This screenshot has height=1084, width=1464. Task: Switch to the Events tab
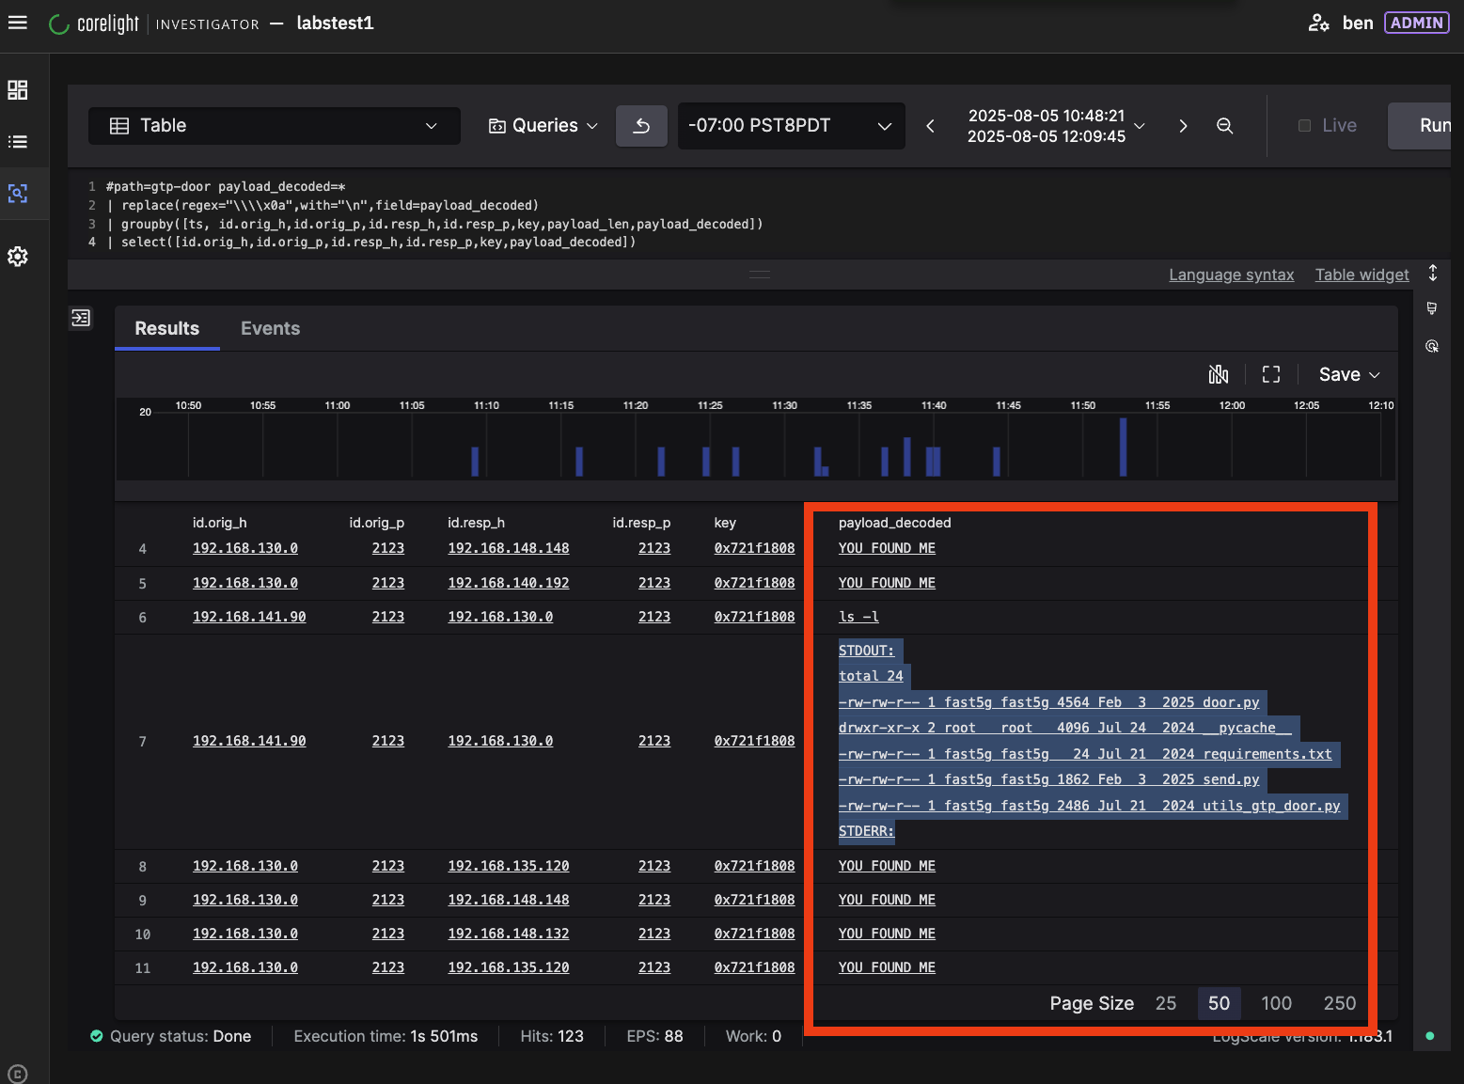click(270, 328)
